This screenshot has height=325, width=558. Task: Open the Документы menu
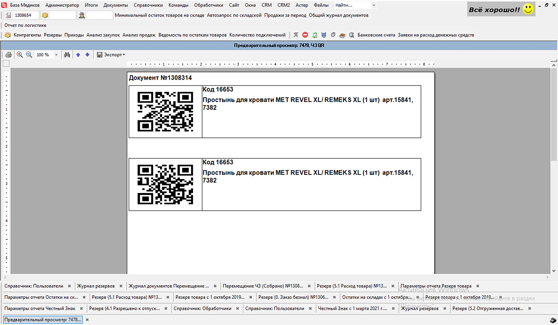pos(115,5)
